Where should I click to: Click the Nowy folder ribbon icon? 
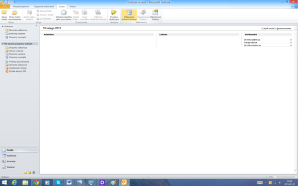(x=4, y=15)
